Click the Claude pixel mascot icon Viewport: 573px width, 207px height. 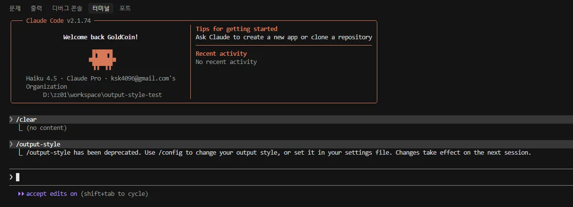pyautogui.click(x=101, y=58)
